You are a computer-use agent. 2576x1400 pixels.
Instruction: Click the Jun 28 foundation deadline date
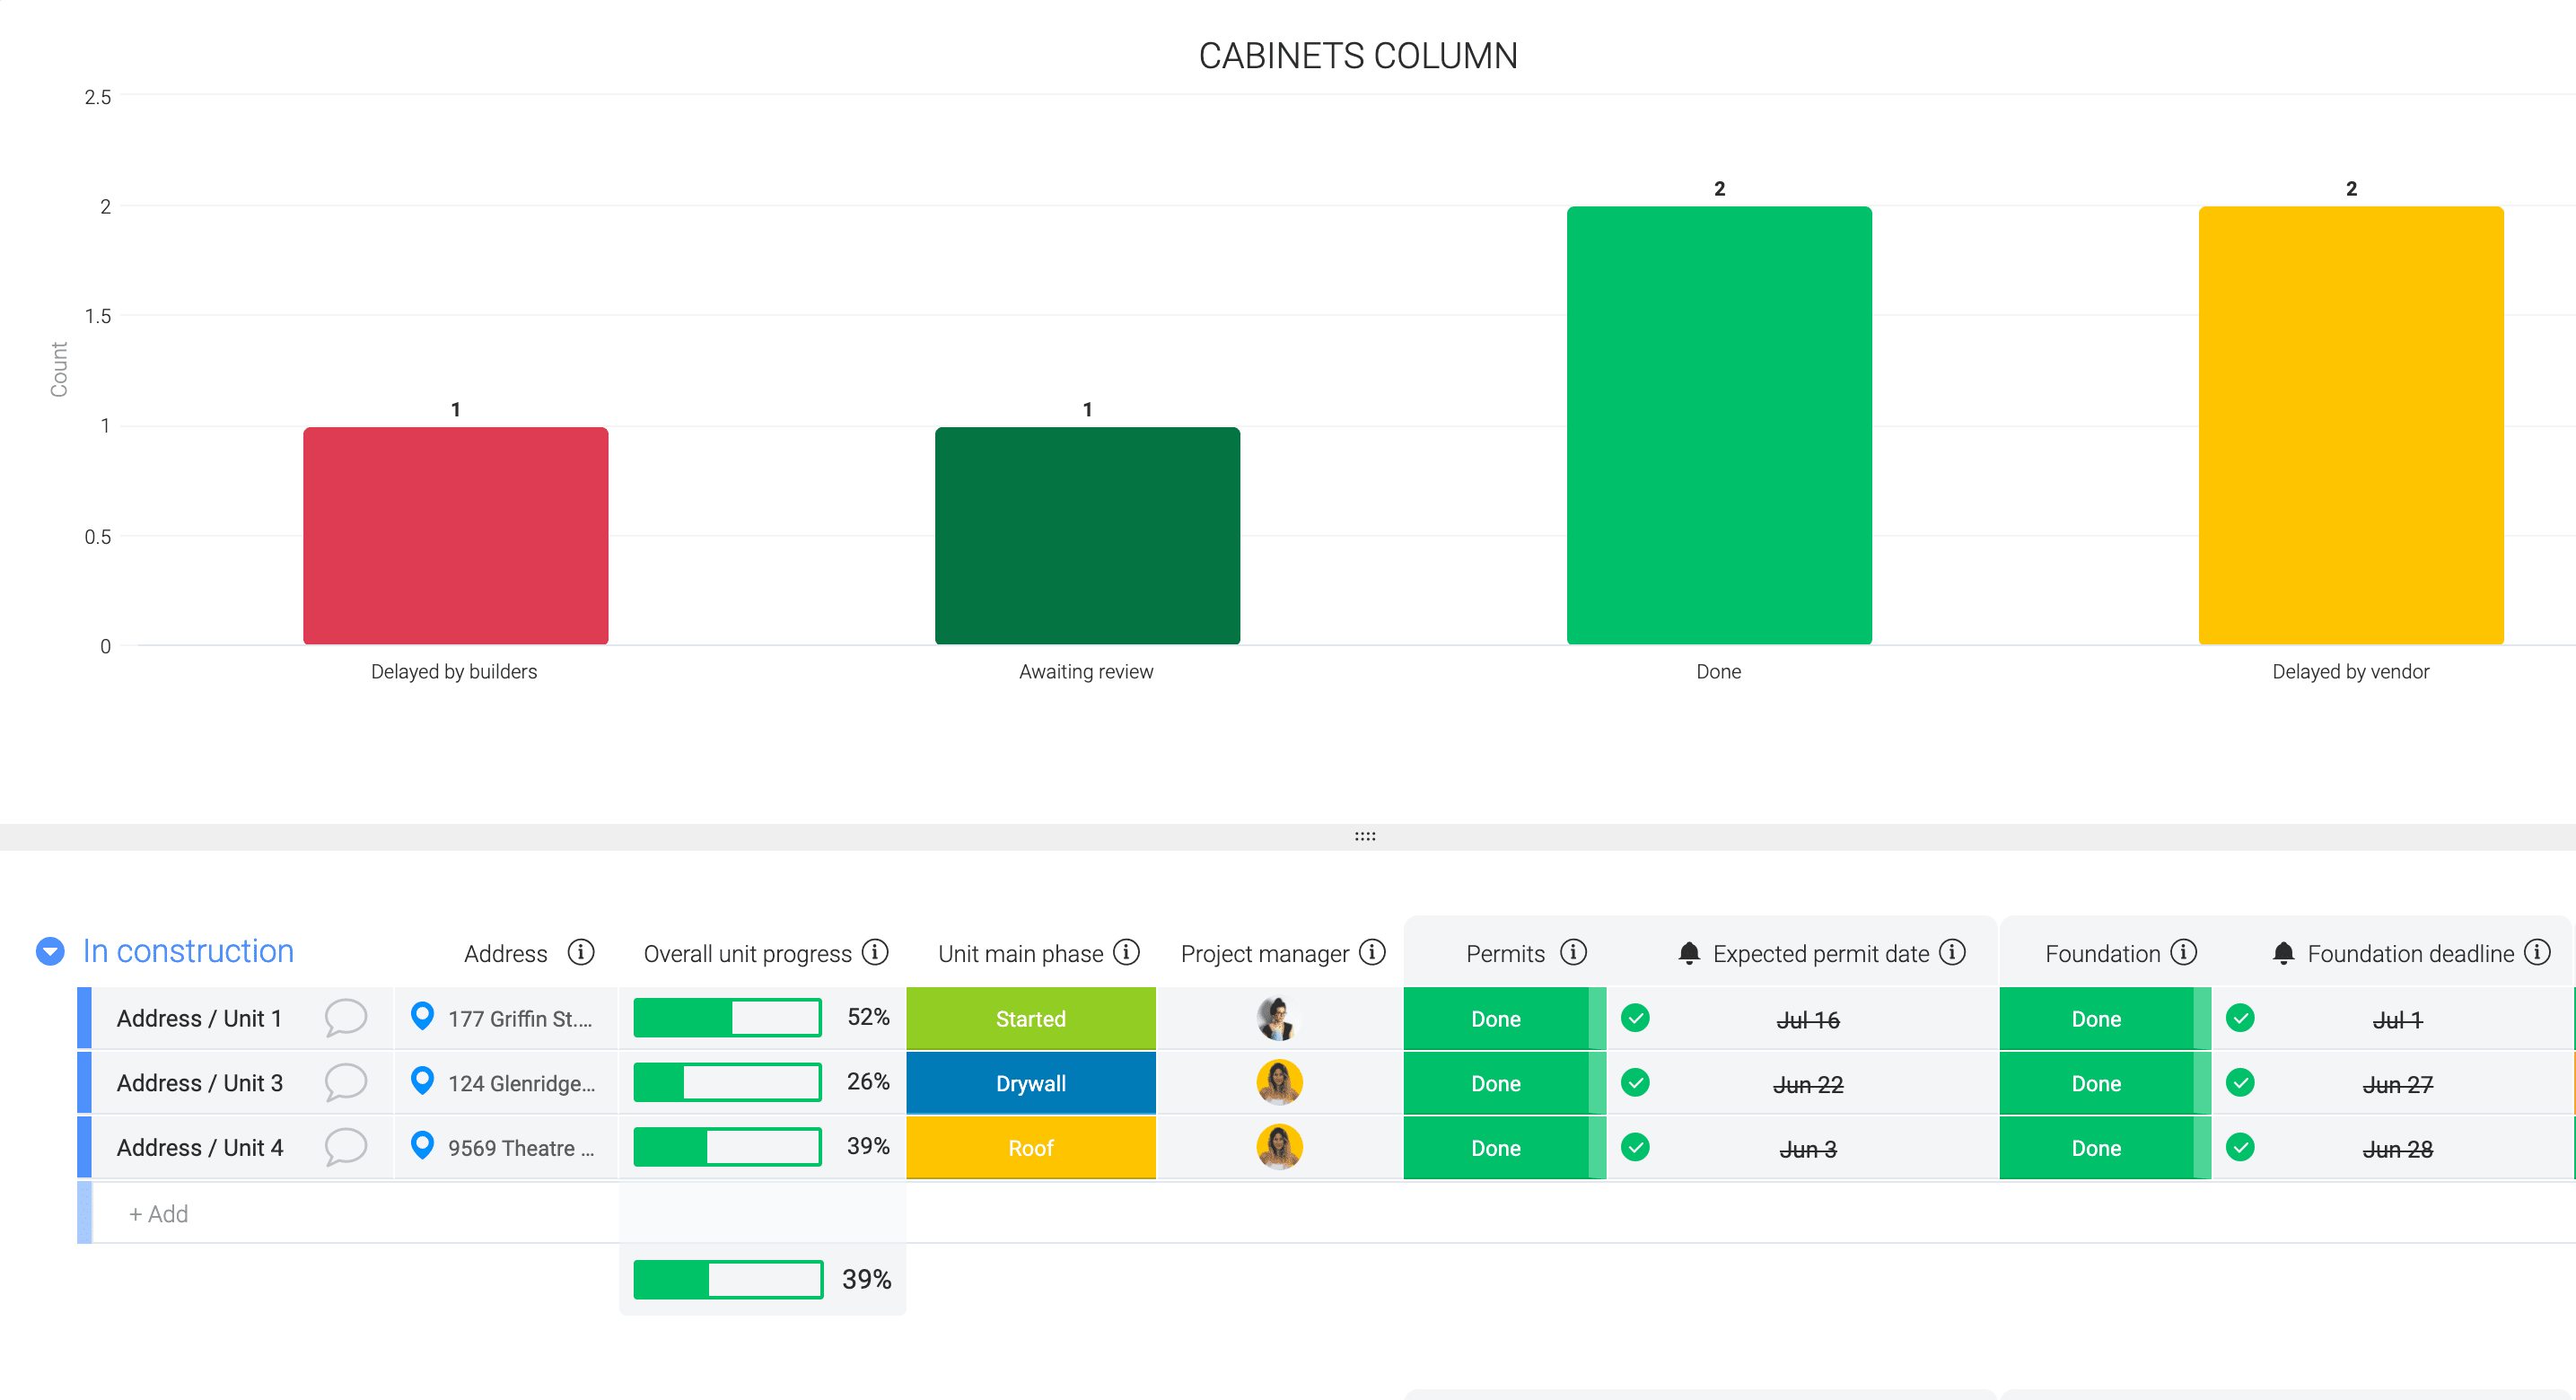(2398, 1149)
